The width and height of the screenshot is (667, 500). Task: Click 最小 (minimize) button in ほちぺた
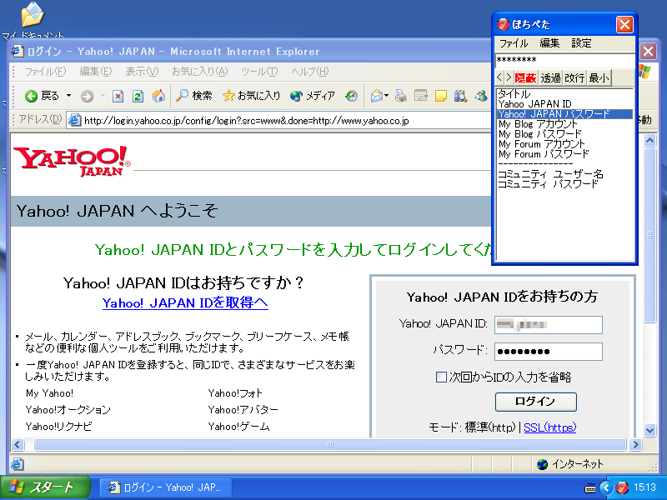[599, 77]
